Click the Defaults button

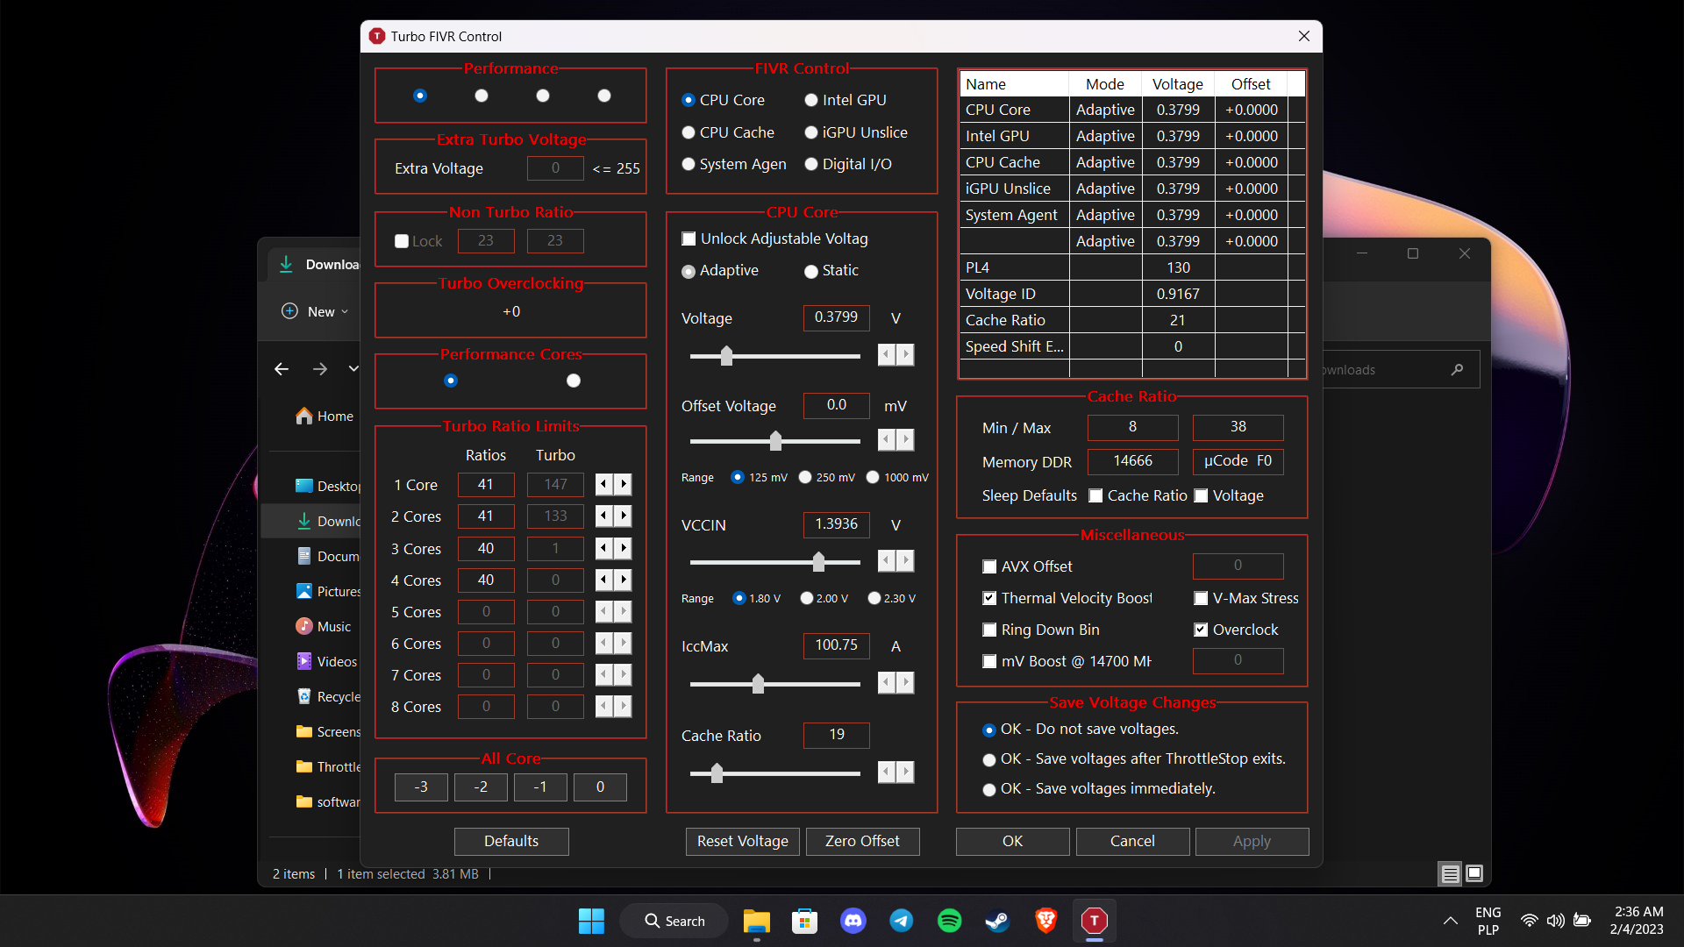(511, 841)
